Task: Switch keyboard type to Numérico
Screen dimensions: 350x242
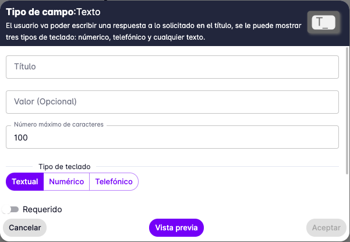Action: (x=66, y=181)
